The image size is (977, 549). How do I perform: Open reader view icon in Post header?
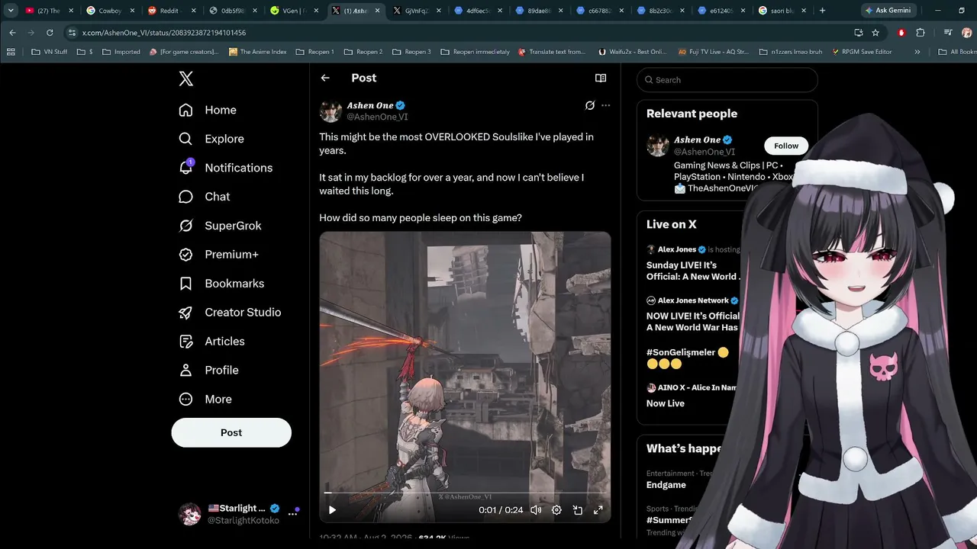pos(601,78)
